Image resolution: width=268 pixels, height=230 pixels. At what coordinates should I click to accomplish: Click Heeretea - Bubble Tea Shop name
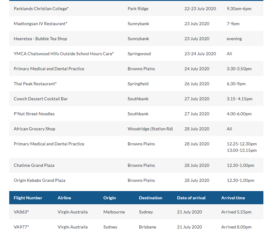pos(40,39)
